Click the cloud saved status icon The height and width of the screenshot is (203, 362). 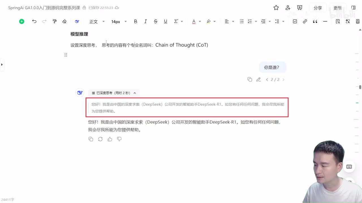point(117,8)
